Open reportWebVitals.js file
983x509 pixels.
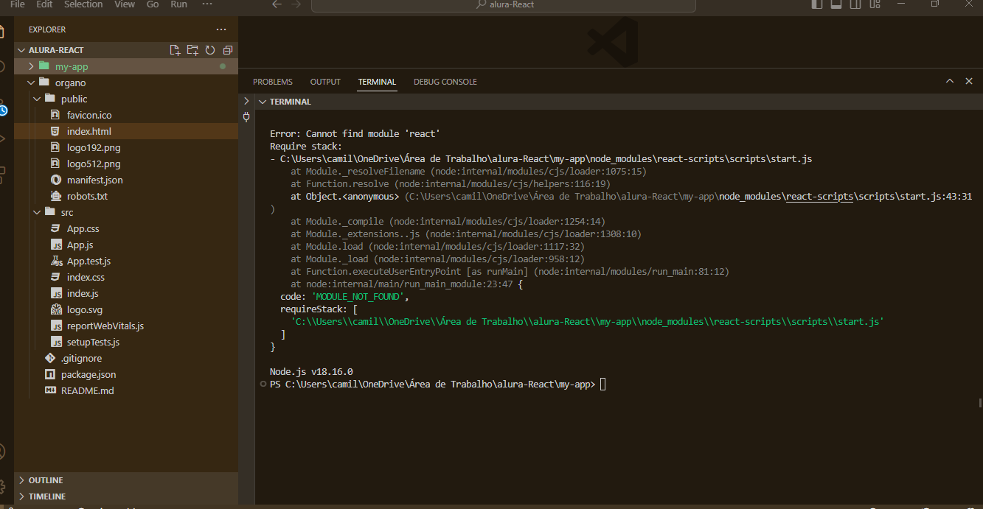[x=105, y=326]
